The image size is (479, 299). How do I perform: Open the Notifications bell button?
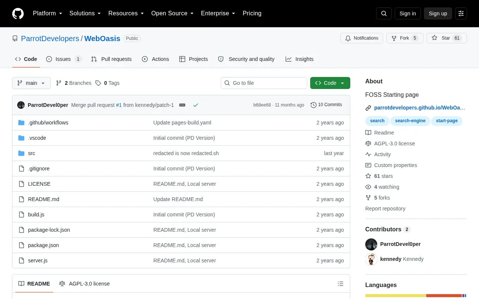(x=361, y=38)
